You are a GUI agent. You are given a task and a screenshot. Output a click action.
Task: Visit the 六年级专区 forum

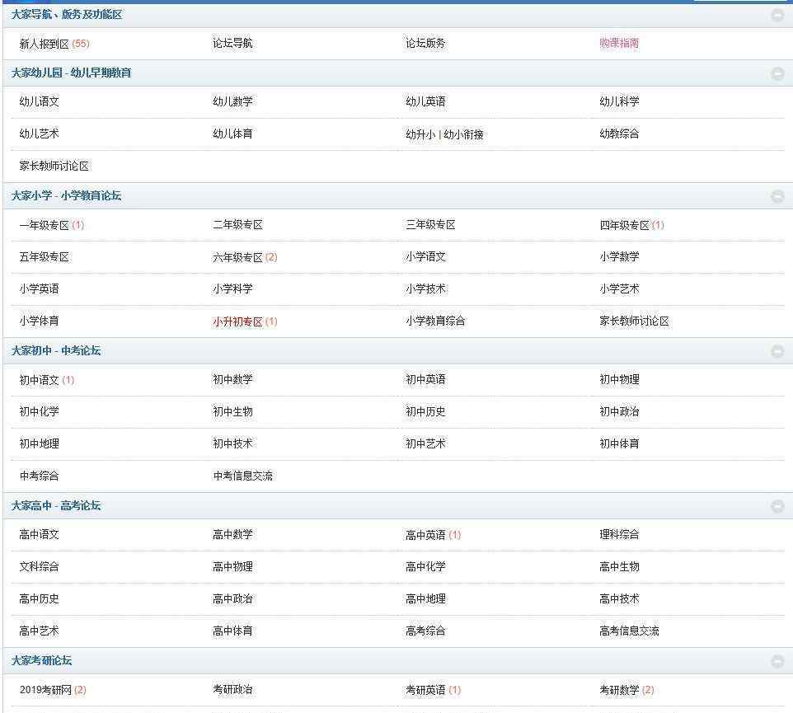[x=237, y=257]
